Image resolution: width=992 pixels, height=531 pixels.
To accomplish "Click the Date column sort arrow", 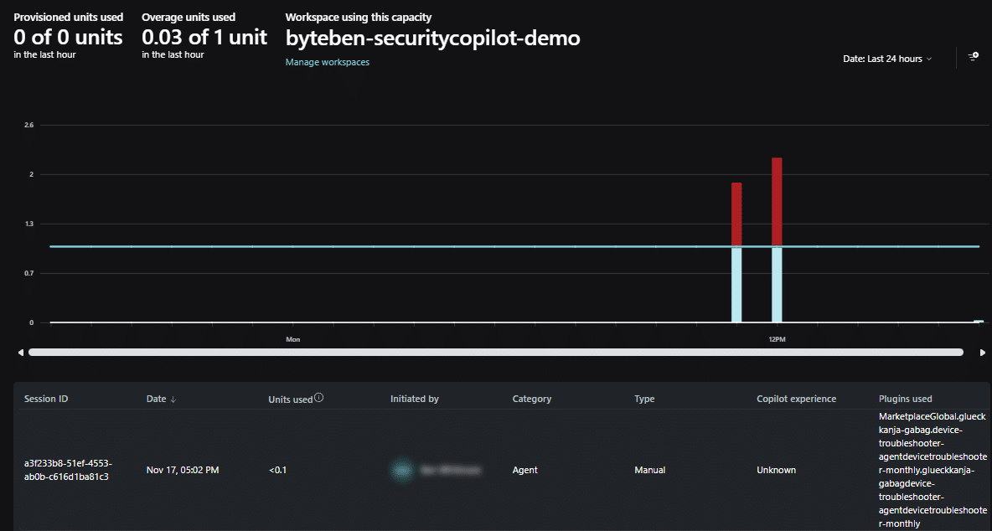I will coord(173,400).
